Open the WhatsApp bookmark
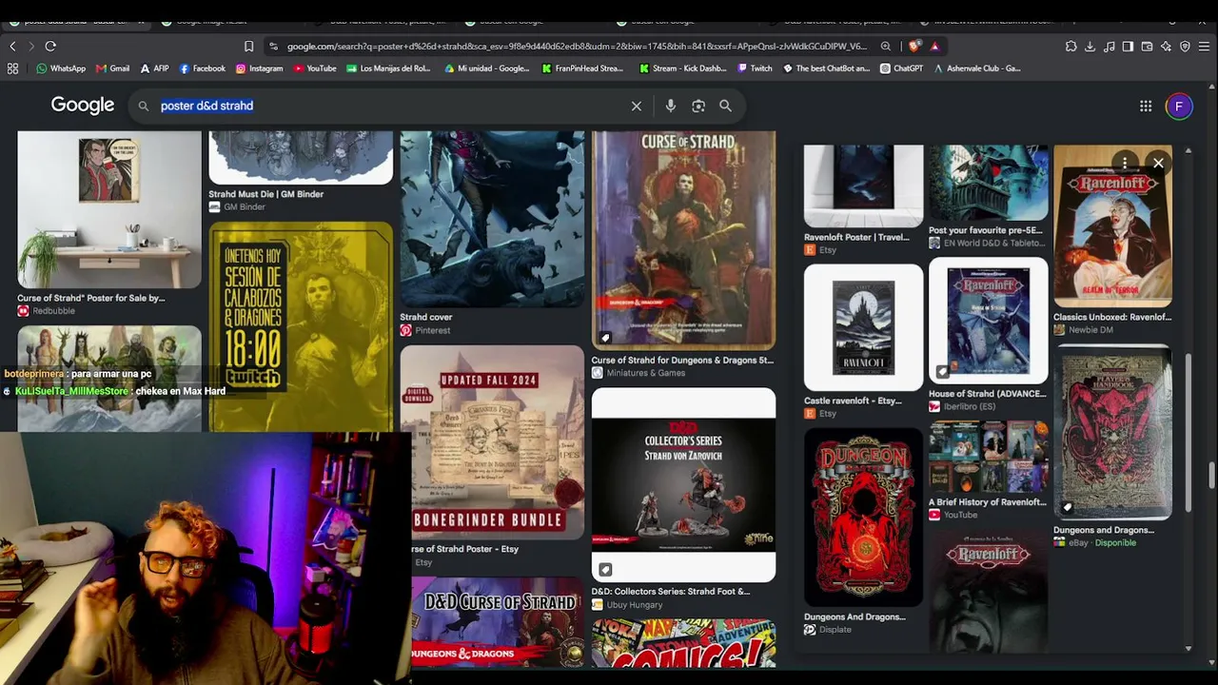The image size is (1218, 685). pyautogui.click(x=61, y=68)
